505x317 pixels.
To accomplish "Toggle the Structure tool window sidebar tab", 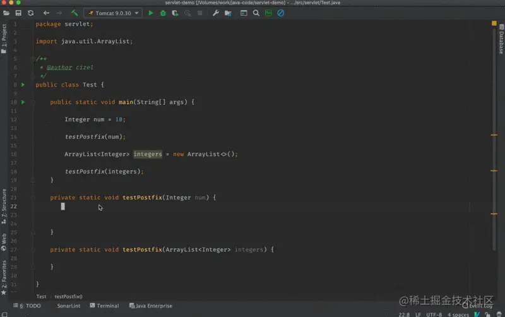I will (x=4, y=206).
